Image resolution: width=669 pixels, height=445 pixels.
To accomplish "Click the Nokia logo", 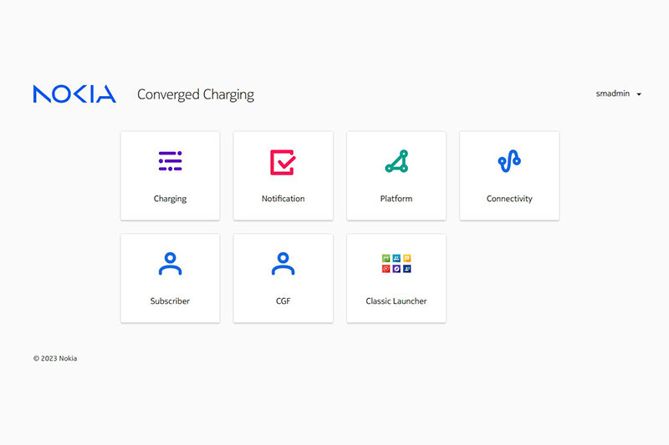I will click(x=74, y=94).
